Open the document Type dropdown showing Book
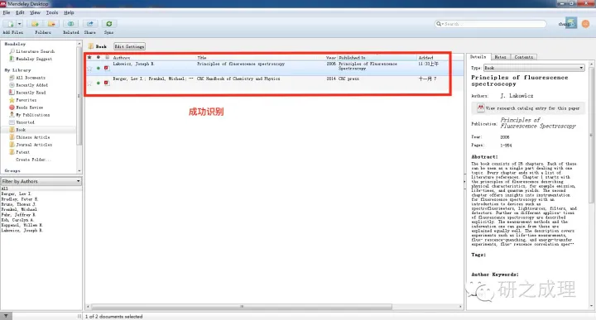Viewport: 596px width, 320px height. coord(534,68)
